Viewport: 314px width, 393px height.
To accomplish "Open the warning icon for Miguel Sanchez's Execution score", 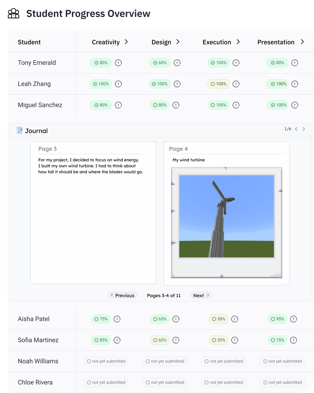I will pyautogui.click(x=236, y=105).
